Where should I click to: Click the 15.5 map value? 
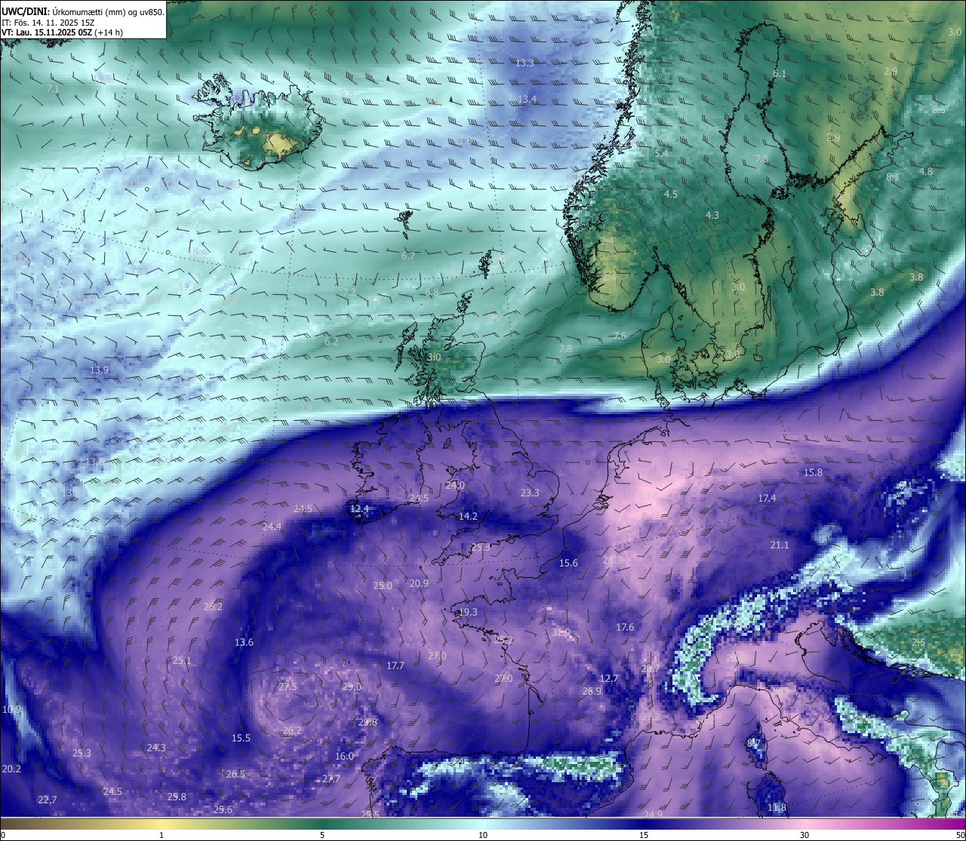[x=241, y=738]
